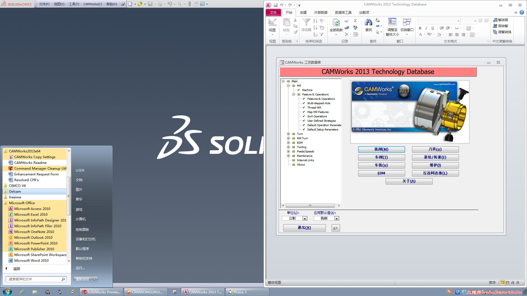Open the CAMWorks(C) menu in SolidWorks
The width and height of the screenshot is (527, 296).
(x=92, y=4)
